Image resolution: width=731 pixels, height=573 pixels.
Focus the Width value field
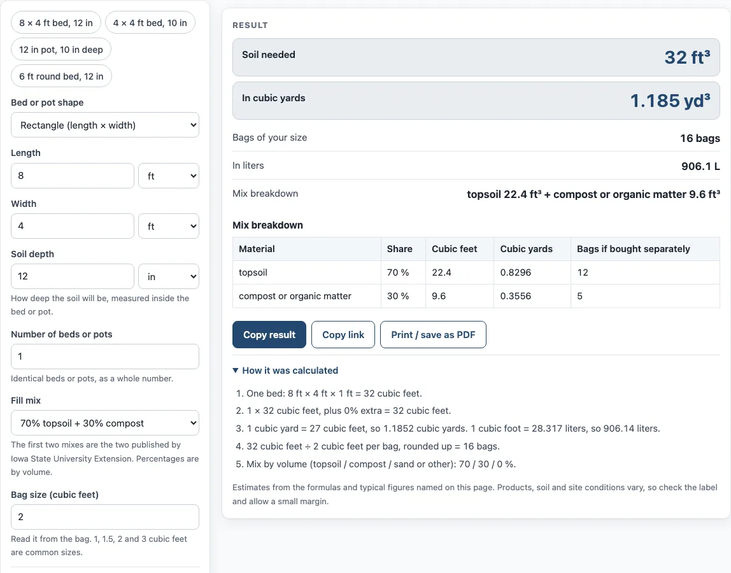coord(72,226)
